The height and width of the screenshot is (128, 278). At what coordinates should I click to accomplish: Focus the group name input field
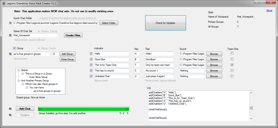click(x=31, y=54)
